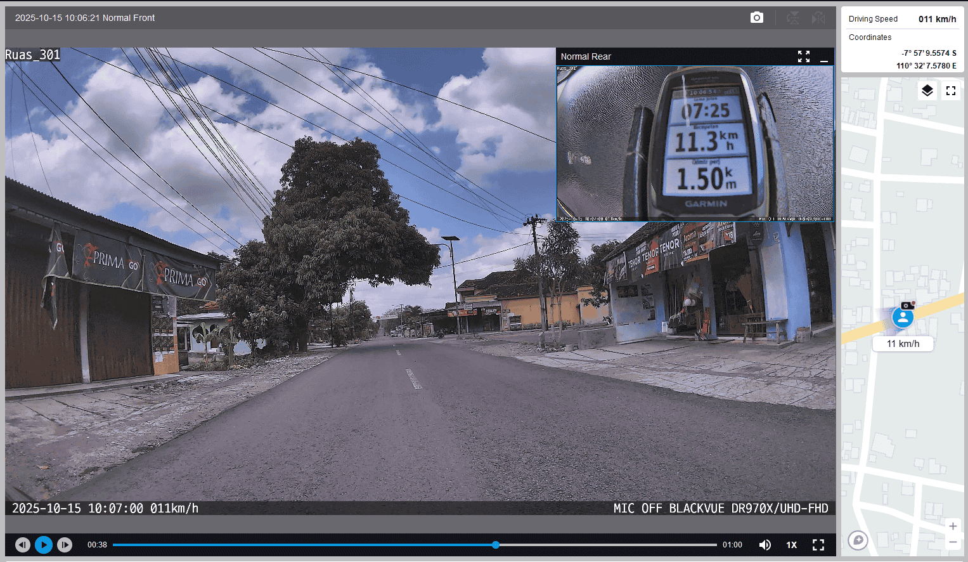
Task: Click the map compass icon
Action: click(x=858, y=540)
